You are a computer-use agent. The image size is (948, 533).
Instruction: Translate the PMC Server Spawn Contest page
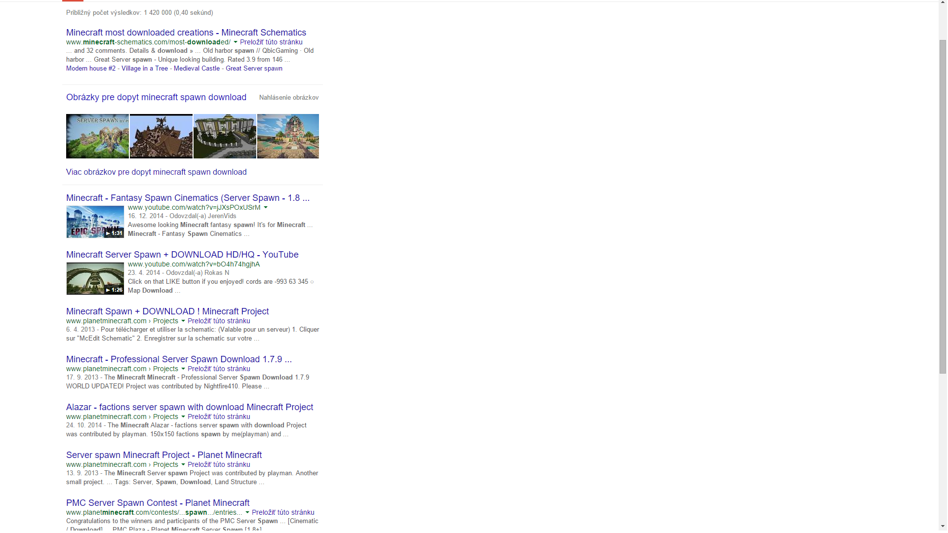tap(283, 512)
